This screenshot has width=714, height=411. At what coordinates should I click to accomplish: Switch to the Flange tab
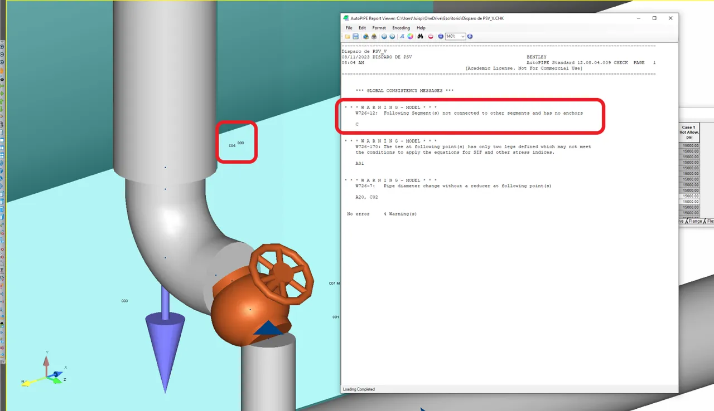[695, 221]
